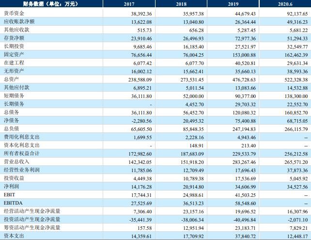Click the value 51,294.33 for 存货净额

[x=297, y=38]
